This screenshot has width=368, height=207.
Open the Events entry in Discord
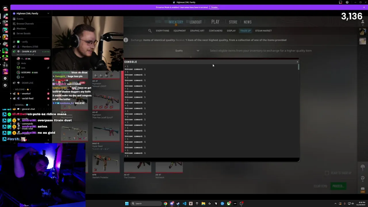coord(30,19)
